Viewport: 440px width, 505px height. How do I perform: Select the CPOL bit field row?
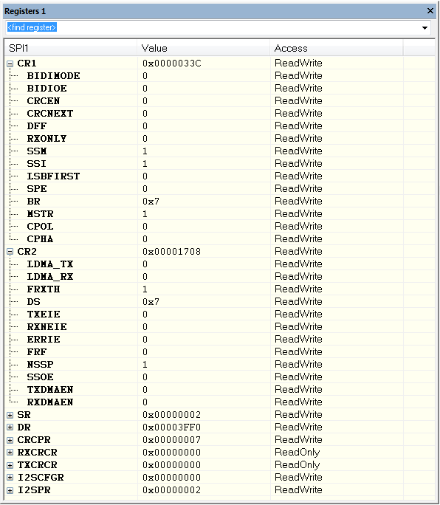(x=220, y=227)
